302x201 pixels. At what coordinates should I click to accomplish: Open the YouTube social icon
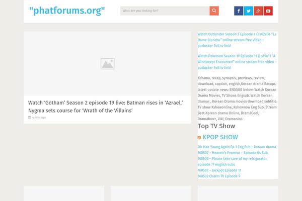268,11
